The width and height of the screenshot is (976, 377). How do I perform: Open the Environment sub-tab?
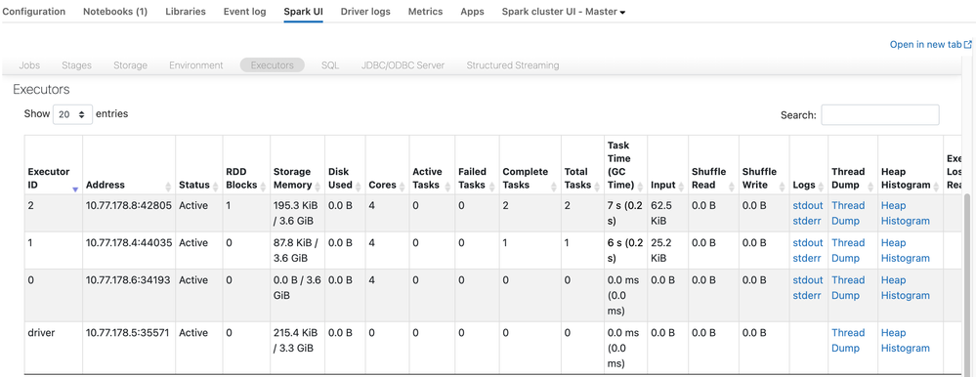click(x=196, y=65)
